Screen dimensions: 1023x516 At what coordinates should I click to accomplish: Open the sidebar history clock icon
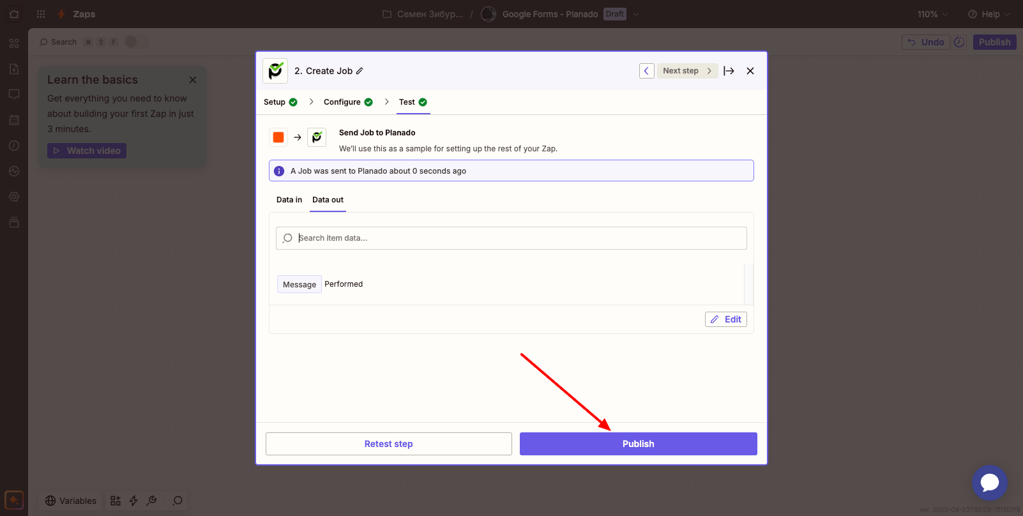pyautogui.click(x=14, y=146)
